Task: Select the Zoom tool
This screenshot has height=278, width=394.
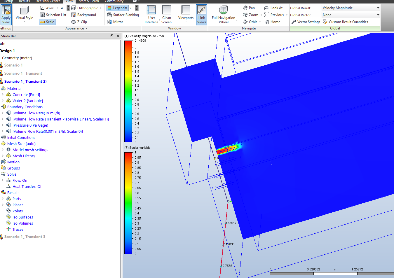Action: coord(251,15)
